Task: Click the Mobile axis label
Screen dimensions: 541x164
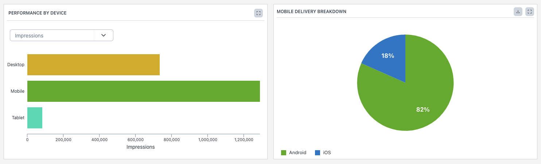Action: click(17, 91)
